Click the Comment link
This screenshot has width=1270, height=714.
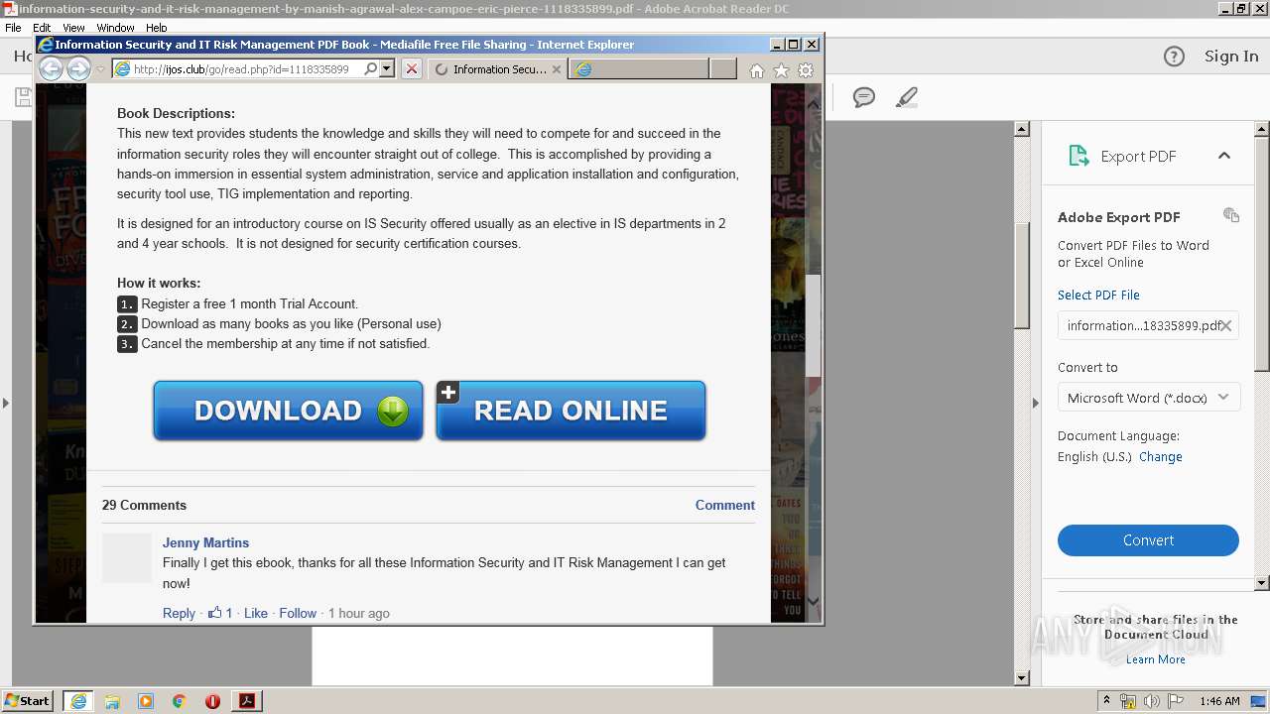pos(724,505)
